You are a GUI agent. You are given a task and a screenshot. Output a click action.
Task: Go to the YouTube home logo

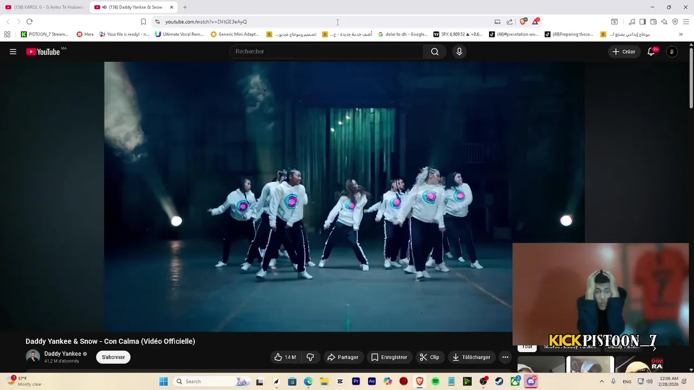(x=43, y=51)
